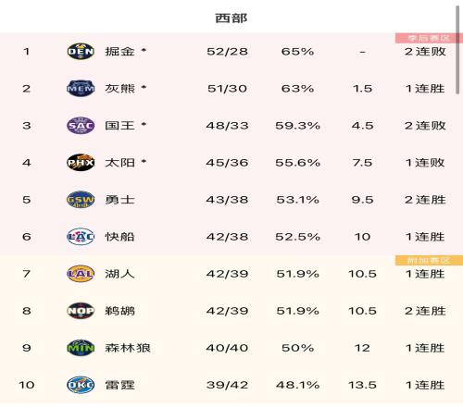Click the Thunder OKC team logo
Image resolution: width=463 pixels, height=407 pixels.
81,385
